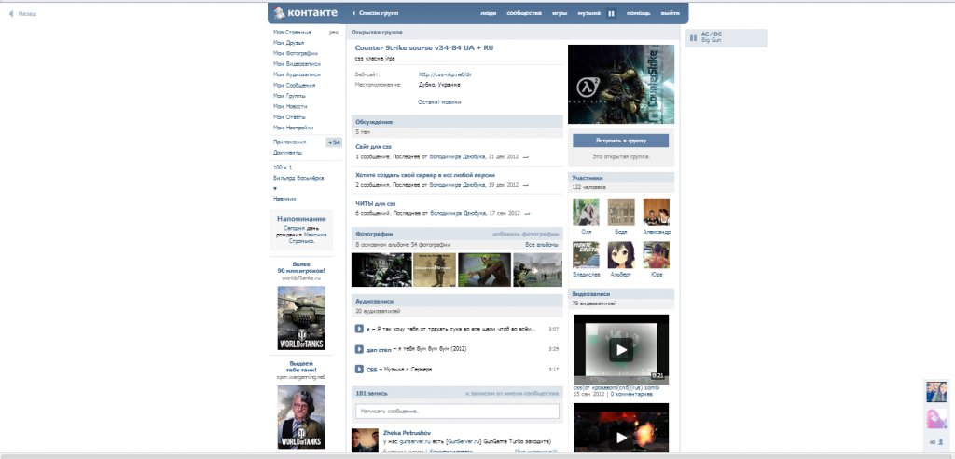Open 'Мои Сообщения' in left sidebar
The width and height of the screenshot is (955, 459).
coord(295,84)
